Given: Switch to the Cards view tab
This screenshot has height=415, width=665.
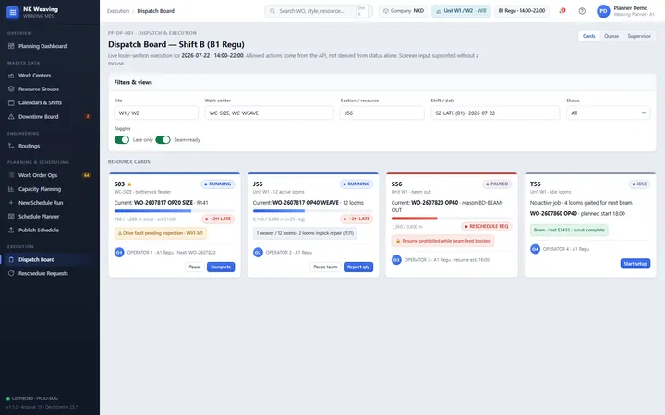Looking at the screenshot, I should [588, 36].
